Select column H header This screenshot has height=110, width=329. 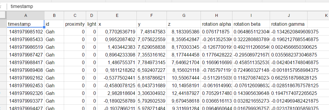[x=217, y=15]
